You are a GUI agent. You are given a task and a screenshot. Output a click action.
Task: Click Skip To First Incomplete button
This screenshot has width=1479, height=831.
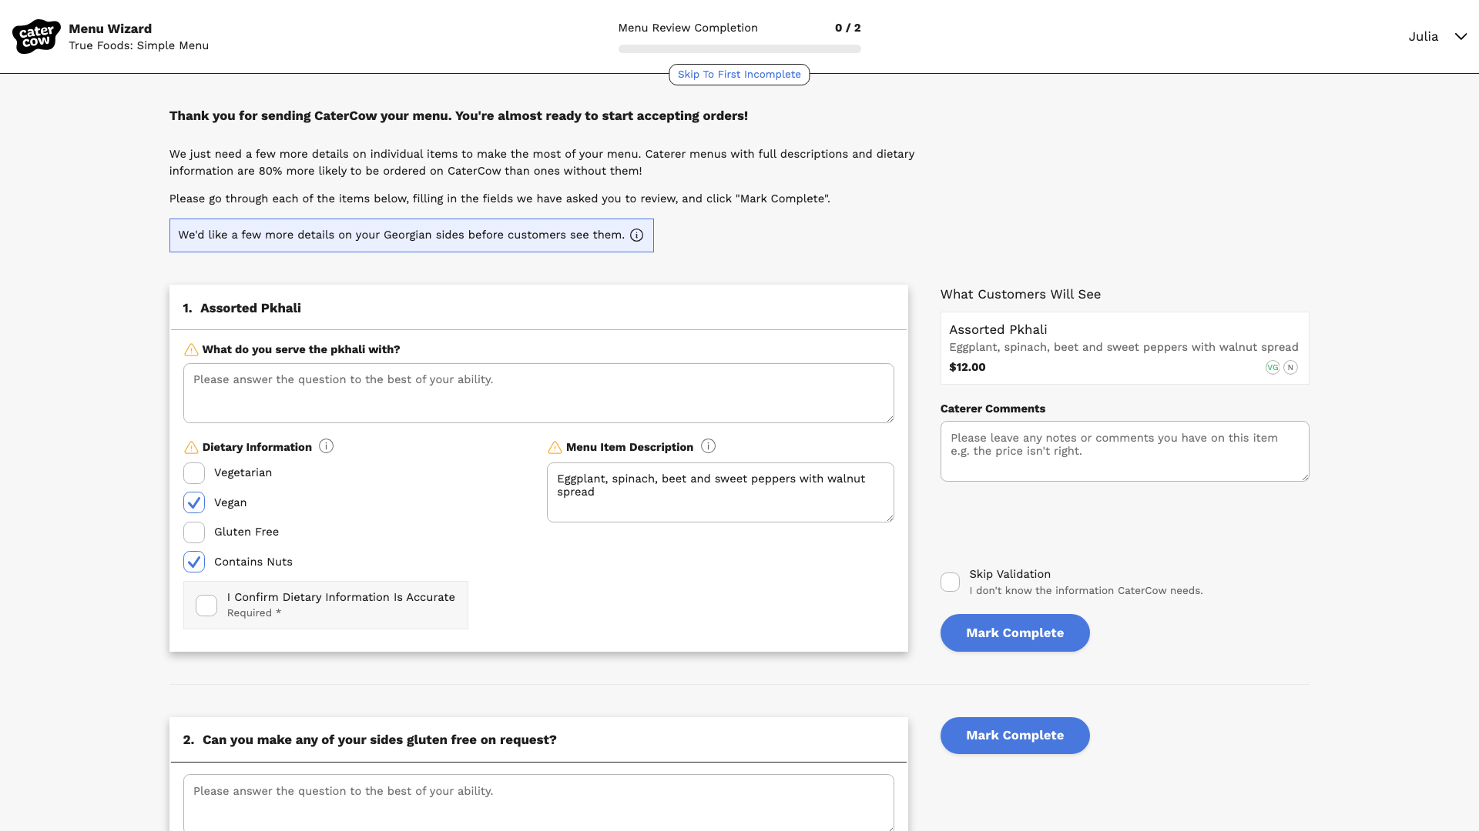pyautogui.click(x=739, y=75)
